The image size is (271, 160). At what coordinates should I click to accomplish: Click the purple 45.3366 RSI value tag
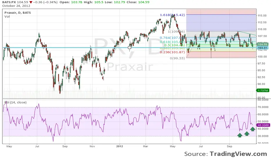(x=263, y=125)
